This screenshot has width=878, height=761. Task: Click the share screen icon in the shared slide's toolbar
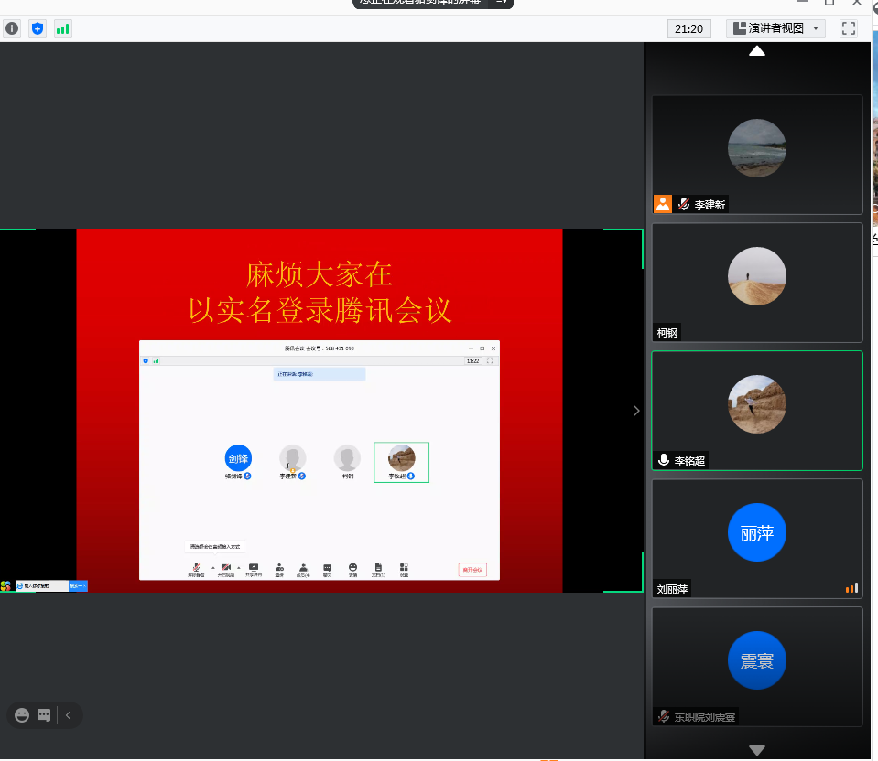point(253,567)
